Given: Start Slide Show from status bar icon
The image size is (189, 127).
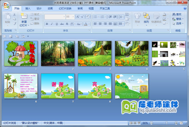Looking at the screenshot, I should pos(139,123).
